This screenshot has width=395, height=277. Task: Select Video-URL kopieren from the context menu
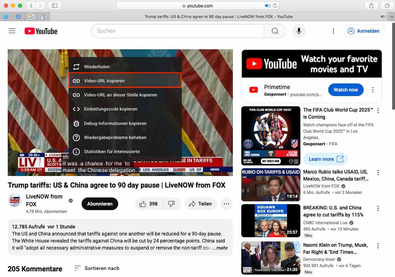[x=104, y=80]
